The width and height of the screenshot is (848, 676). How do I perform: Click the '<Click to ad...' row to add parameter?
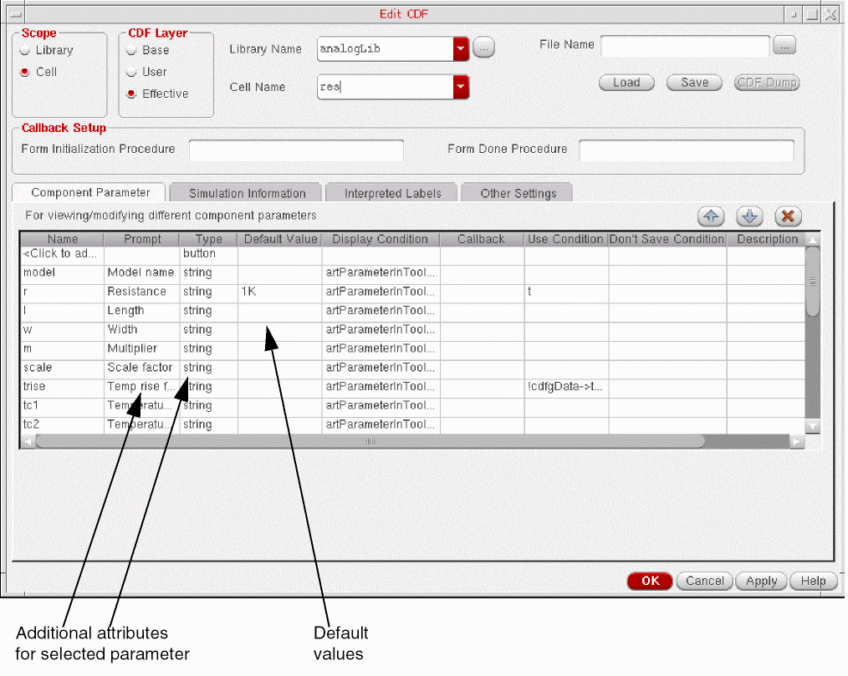(62, 253)
